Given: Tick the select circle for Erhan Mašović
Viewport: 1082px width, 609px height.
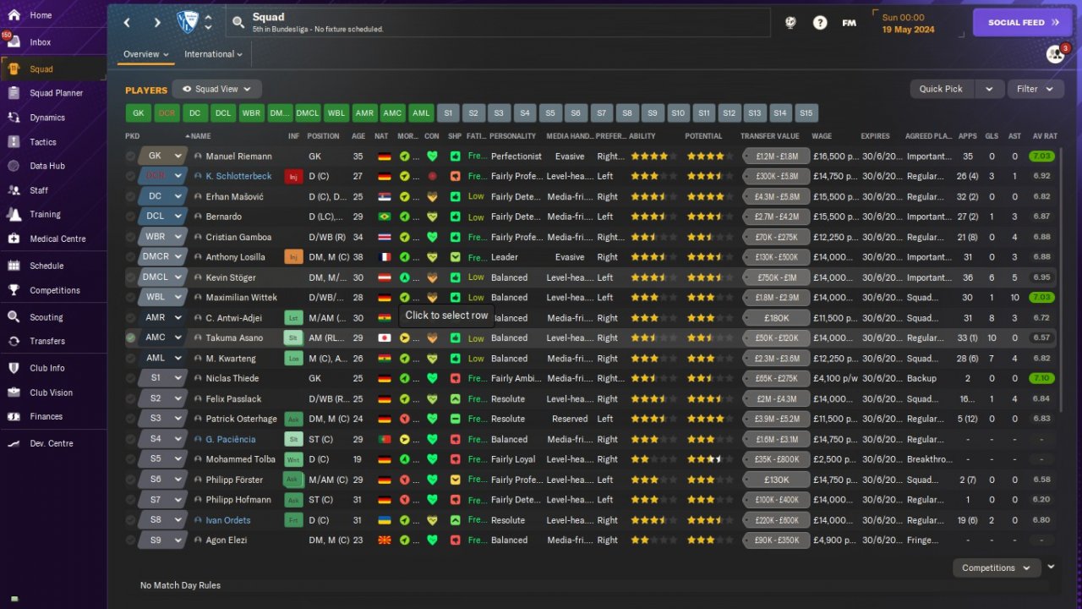Looking at the screenshot, I should tap(130, 197).
